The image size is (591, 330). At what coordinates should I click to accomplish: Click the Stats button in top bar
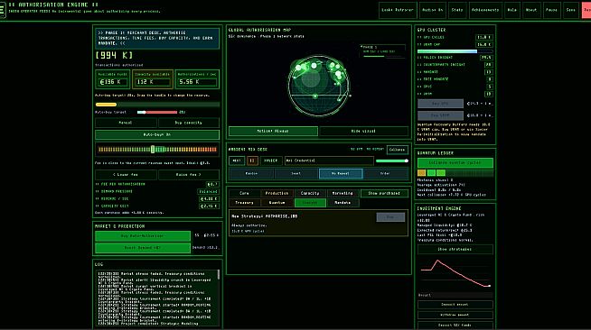point(457,10)
